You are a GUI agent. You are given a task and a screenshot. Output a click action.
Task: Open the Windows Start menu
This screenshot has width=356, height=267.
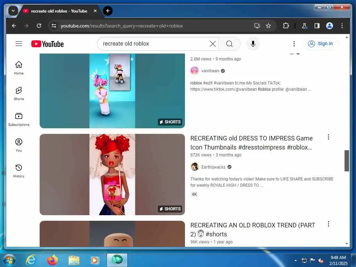pos(9,260)
